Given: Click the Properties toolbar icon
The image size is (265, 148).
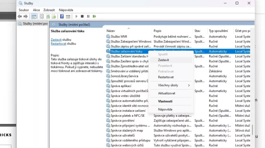Looking at the screenshot, I should point(42,17).
